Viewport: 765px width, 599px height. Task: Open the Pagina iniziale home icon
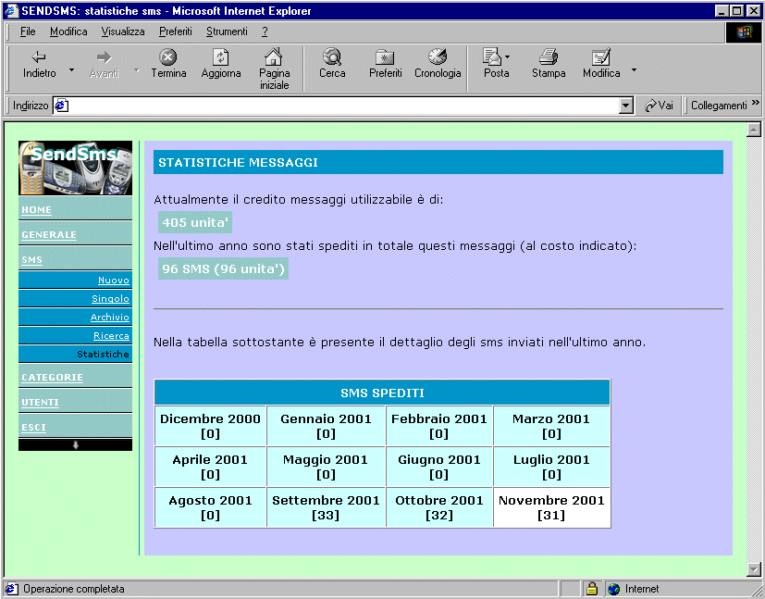click(273, 56)
